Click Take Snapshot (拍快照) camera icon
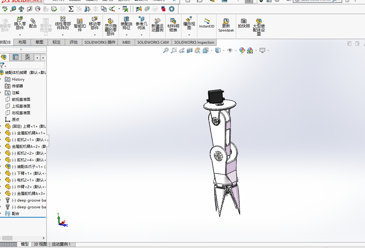 point(244,23)
